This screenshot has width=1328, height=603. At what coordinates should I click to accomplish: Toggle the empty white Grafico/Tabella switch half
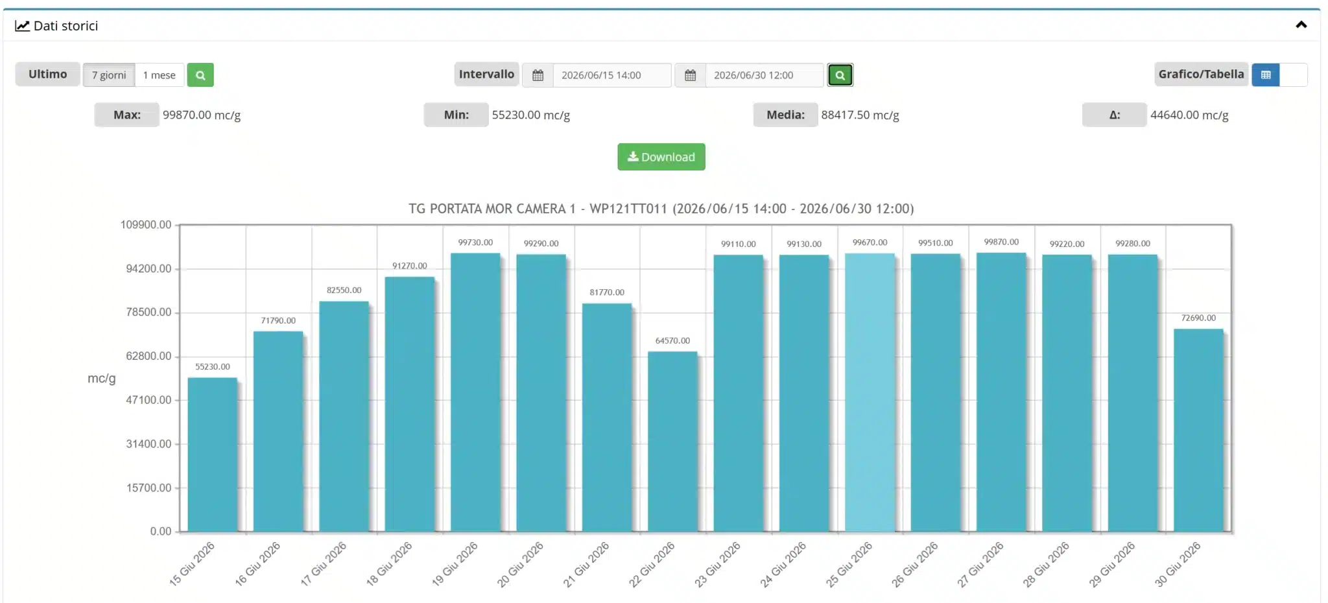1294,75
